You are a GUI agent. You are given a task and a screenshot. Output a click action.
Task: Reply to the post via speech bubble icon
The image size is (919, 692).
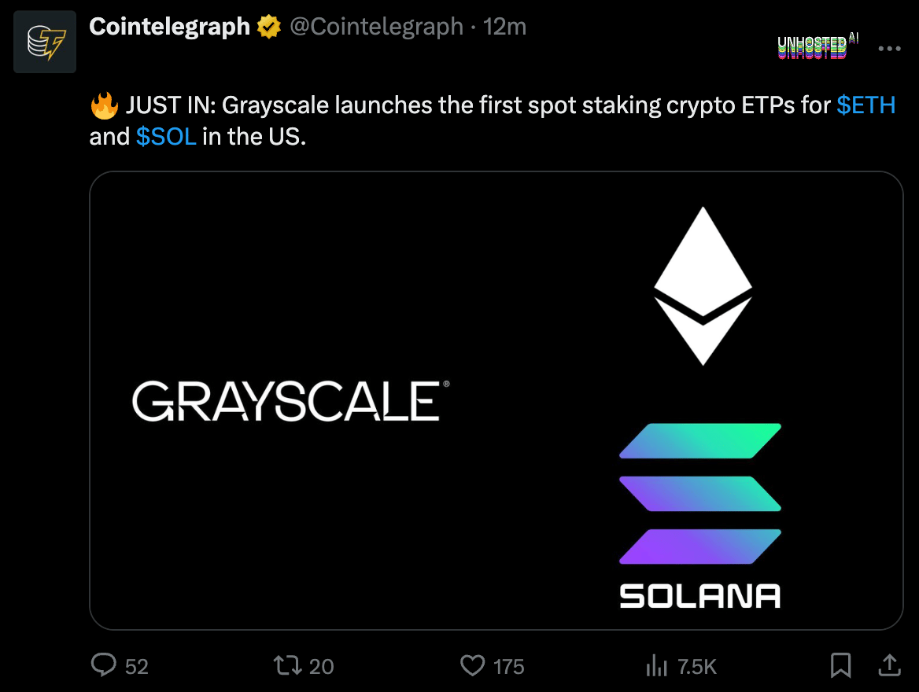pyautogui.click(x=104, y=666)
